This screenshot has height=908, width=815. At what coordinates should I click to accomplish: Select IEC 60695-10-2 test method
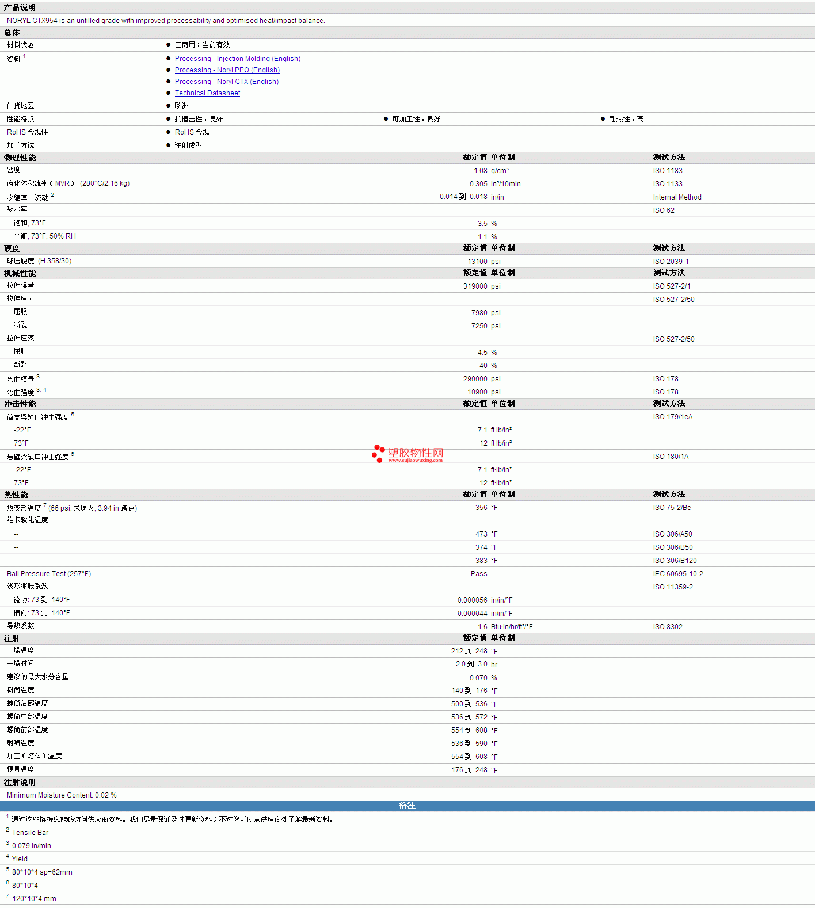pyautogui.click(x=678, y=574)
